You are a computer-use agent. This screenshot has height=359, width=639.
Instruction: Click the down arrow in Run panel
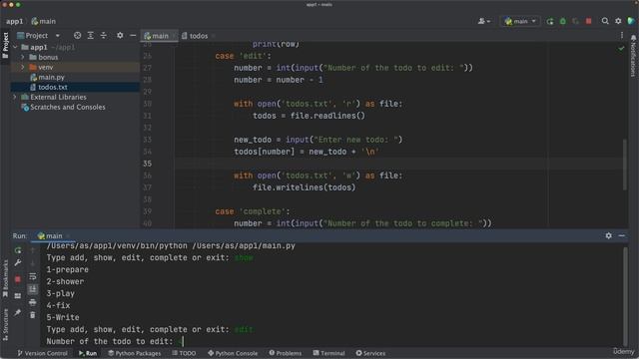point(33,263)
